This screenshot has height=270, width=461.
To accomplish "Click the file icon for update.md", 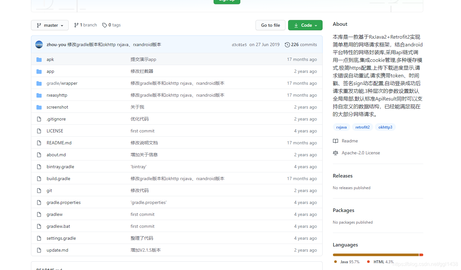I will (x=39, y=250).
